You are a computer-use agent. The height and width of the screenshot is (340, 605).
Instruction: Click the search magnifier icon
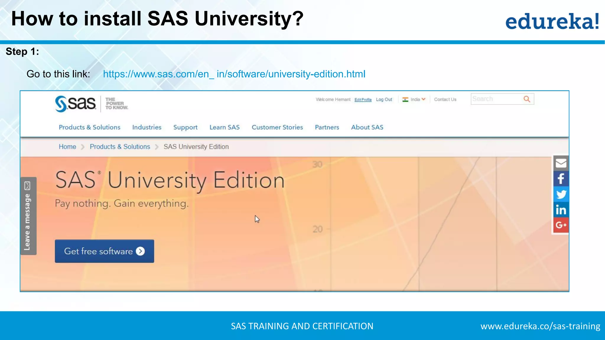(527, 99)
